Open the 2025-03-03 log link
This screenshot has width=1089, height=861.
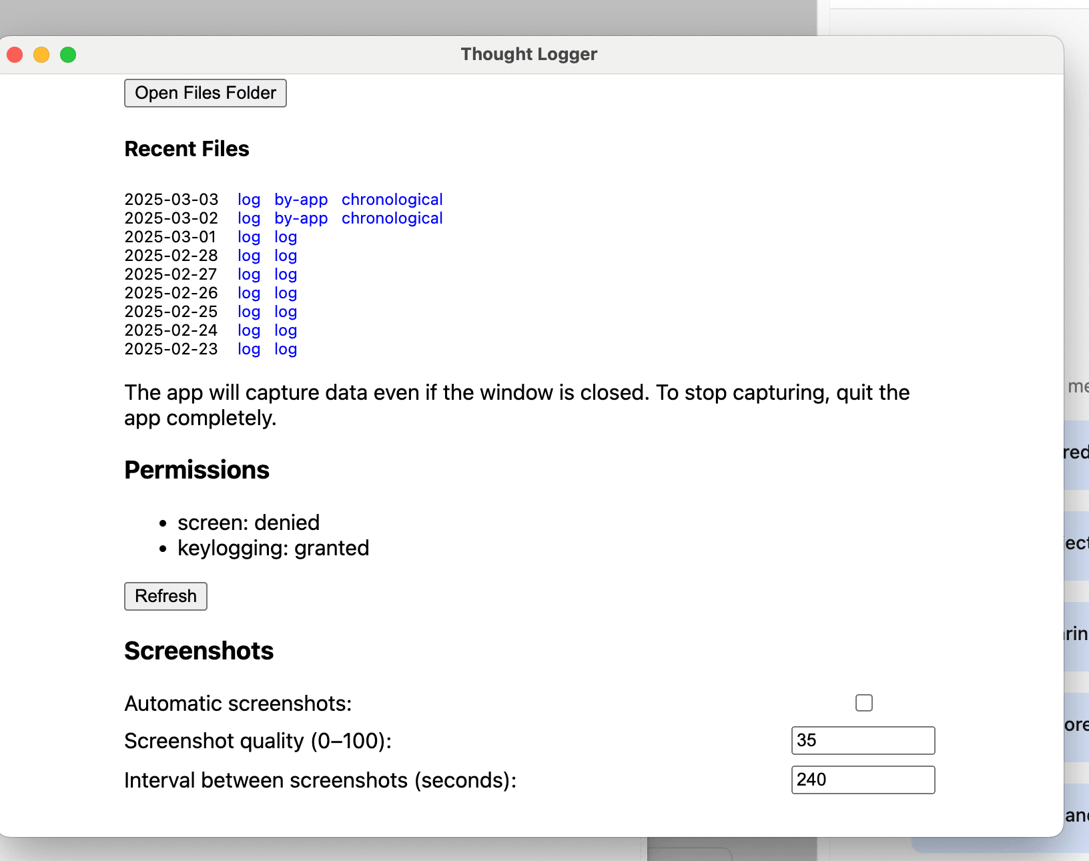249,200
